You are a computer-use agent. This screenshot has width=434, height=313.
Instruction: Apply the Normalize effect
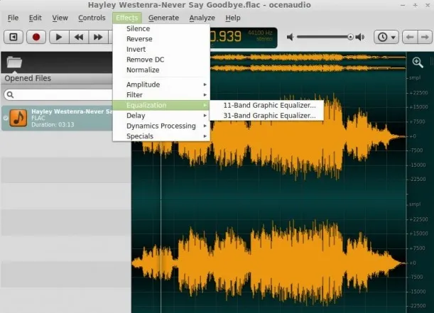[161, 70]
